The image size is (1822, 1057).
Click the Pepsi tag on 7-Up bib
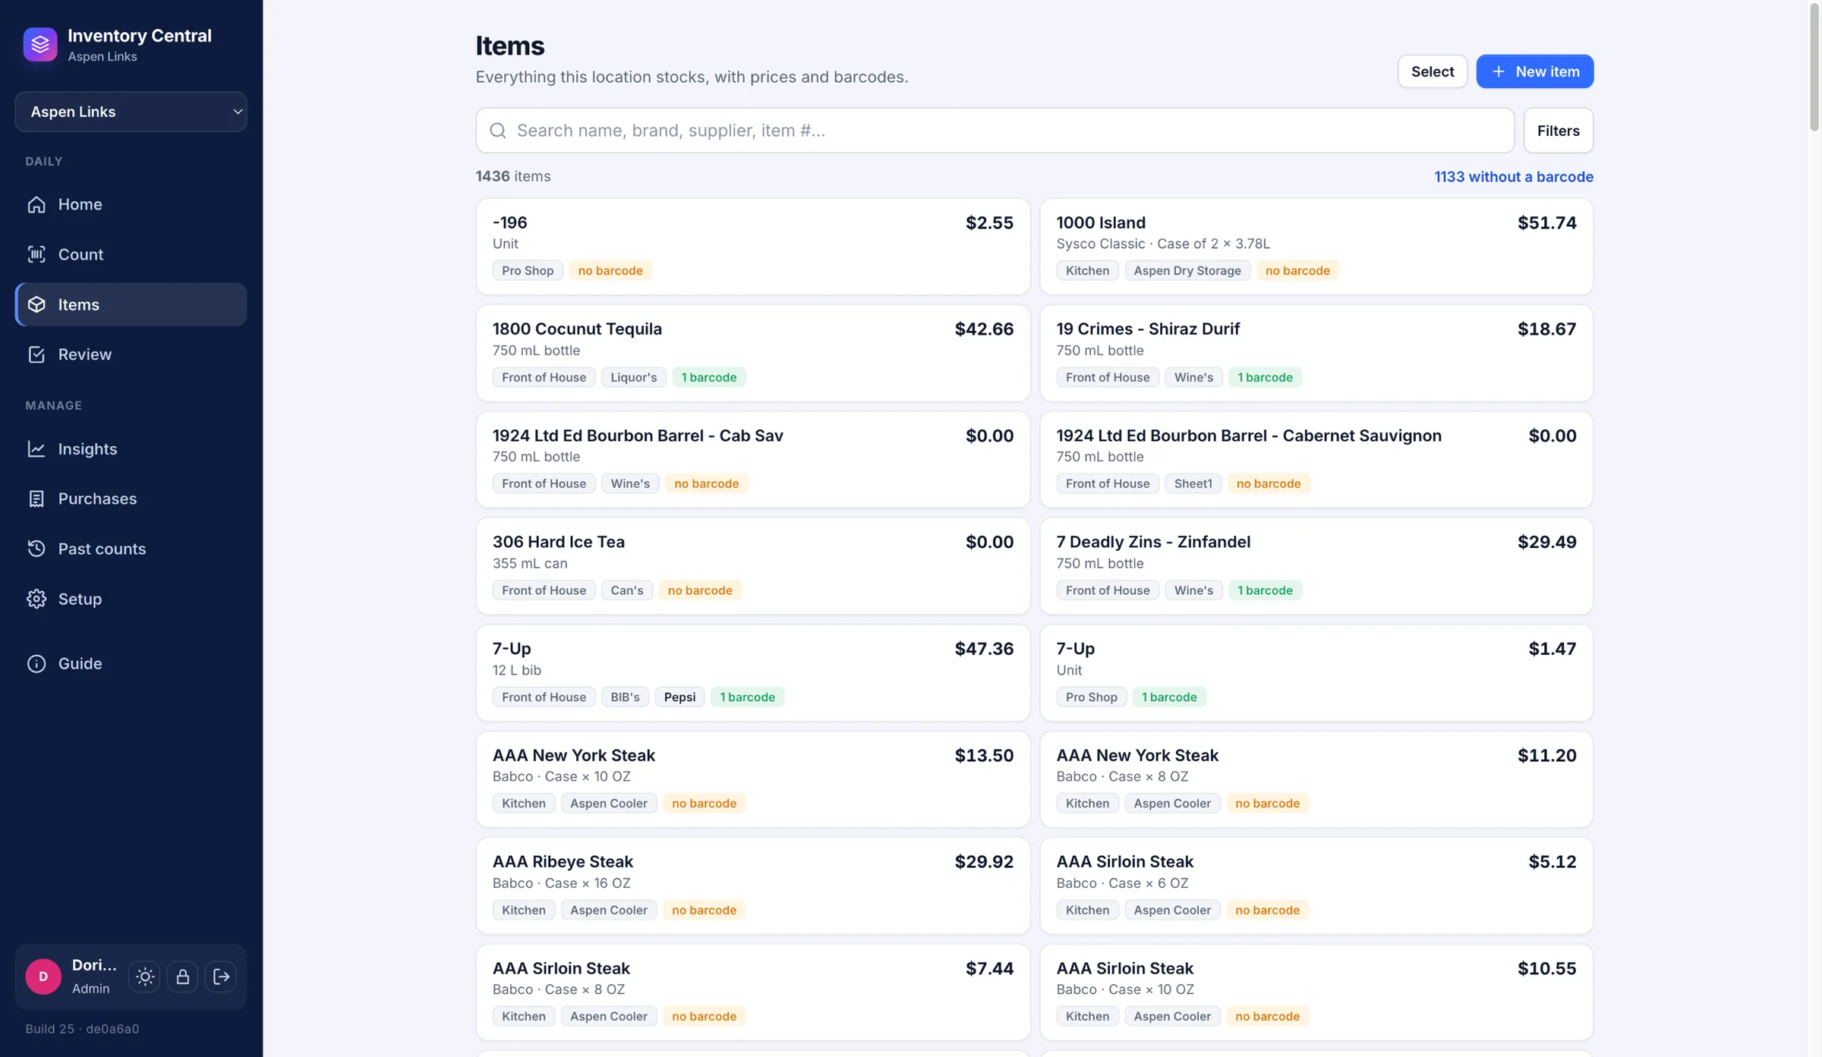tap(679, 697)
